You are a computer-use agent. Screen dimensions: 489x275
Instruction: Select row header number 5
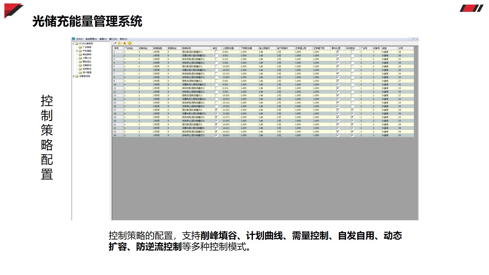click(x=118, y=66)
